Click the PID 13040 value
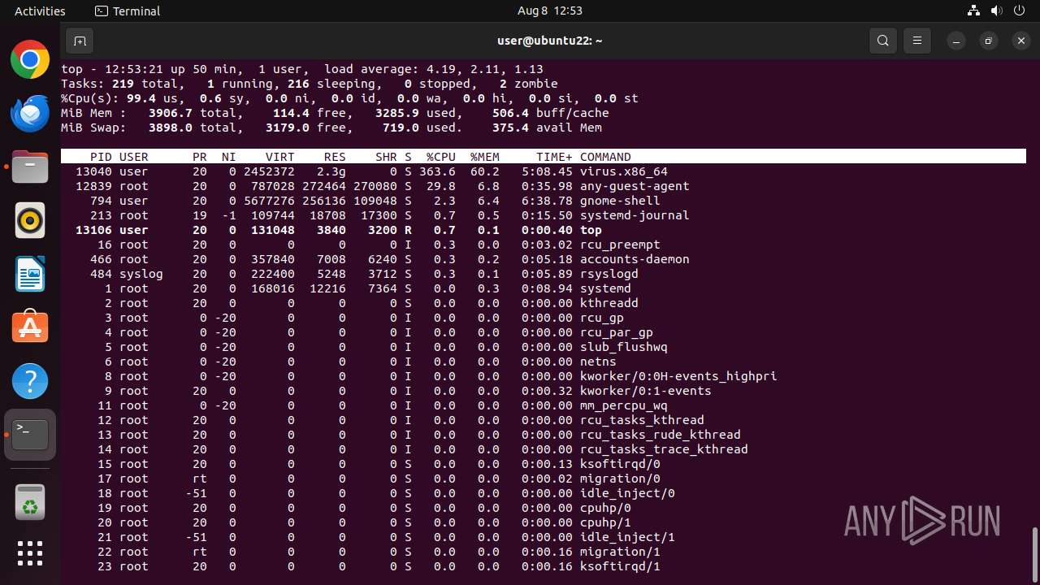This screenshot has height=585, width=1040. tap(93, 171)
